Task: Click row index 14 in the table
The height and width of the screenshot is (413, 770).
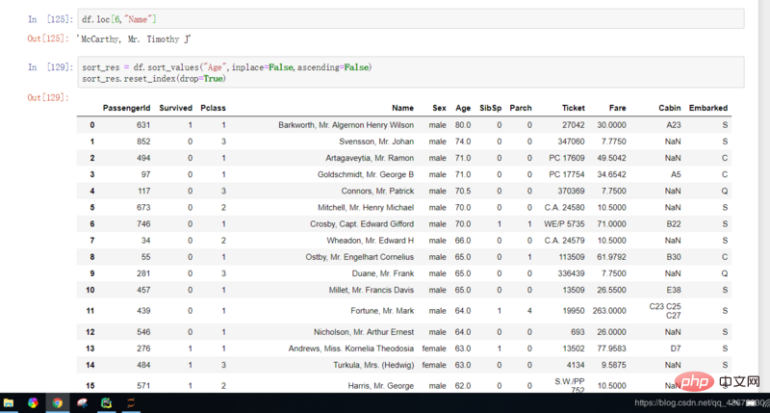Action: pos(90,366)
